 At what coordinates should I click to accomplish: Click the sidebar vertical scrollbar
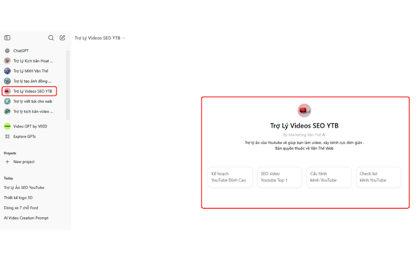click(x=68, y=84)
